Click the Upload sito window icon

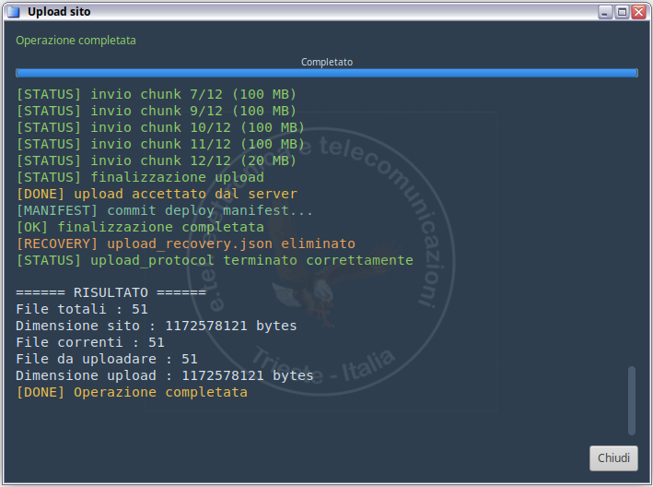14,12
